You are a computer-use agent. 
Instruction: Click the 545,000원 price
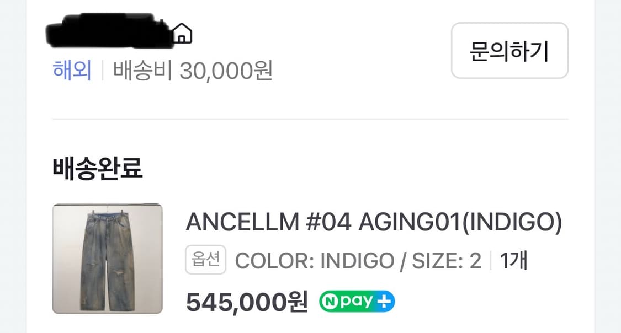tap(247, 302)
